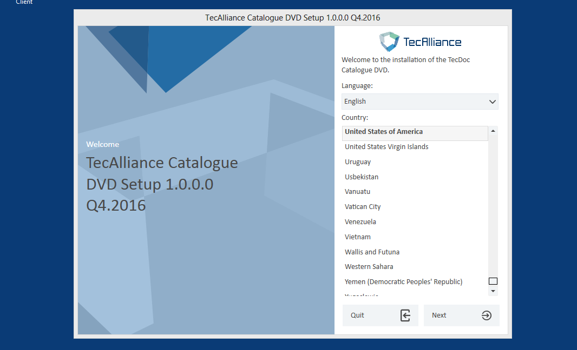Click the Next button label
The width and height of the screenshot is (577, 350).
[x=439, y=315]
